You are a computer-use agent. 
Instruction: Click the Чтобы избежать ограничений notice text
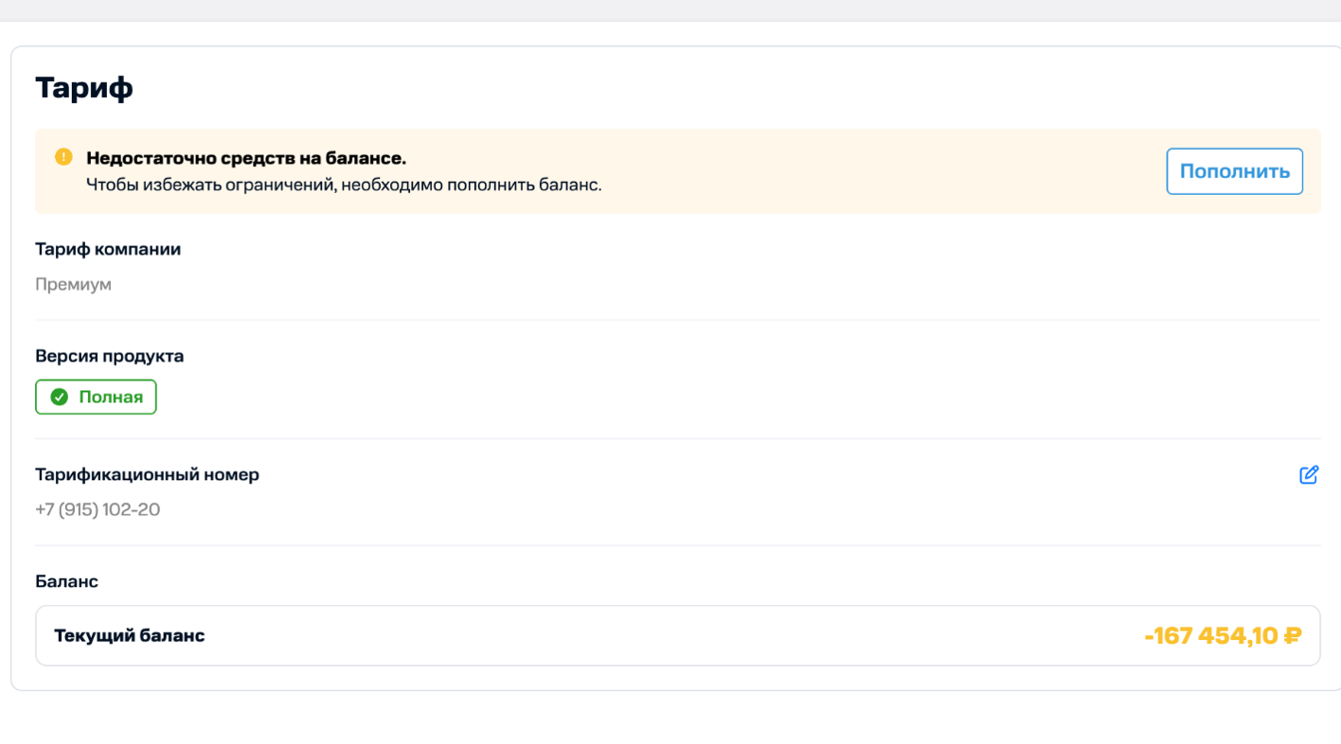(344, 185)
